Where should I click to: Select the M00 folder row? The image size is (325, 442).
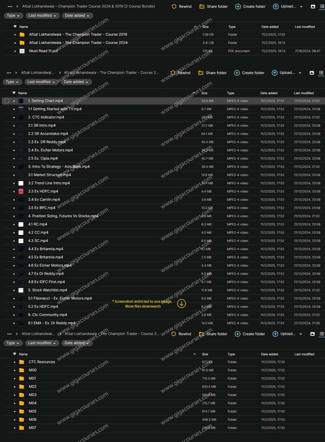click(x=32, y=370)
